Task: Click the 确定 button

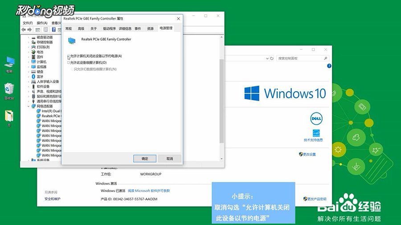Action: (x=145, y=159)
